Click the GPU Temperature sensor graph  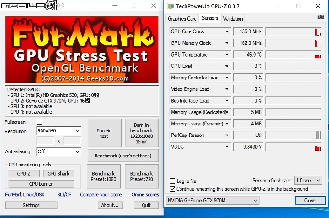[293, 55]
